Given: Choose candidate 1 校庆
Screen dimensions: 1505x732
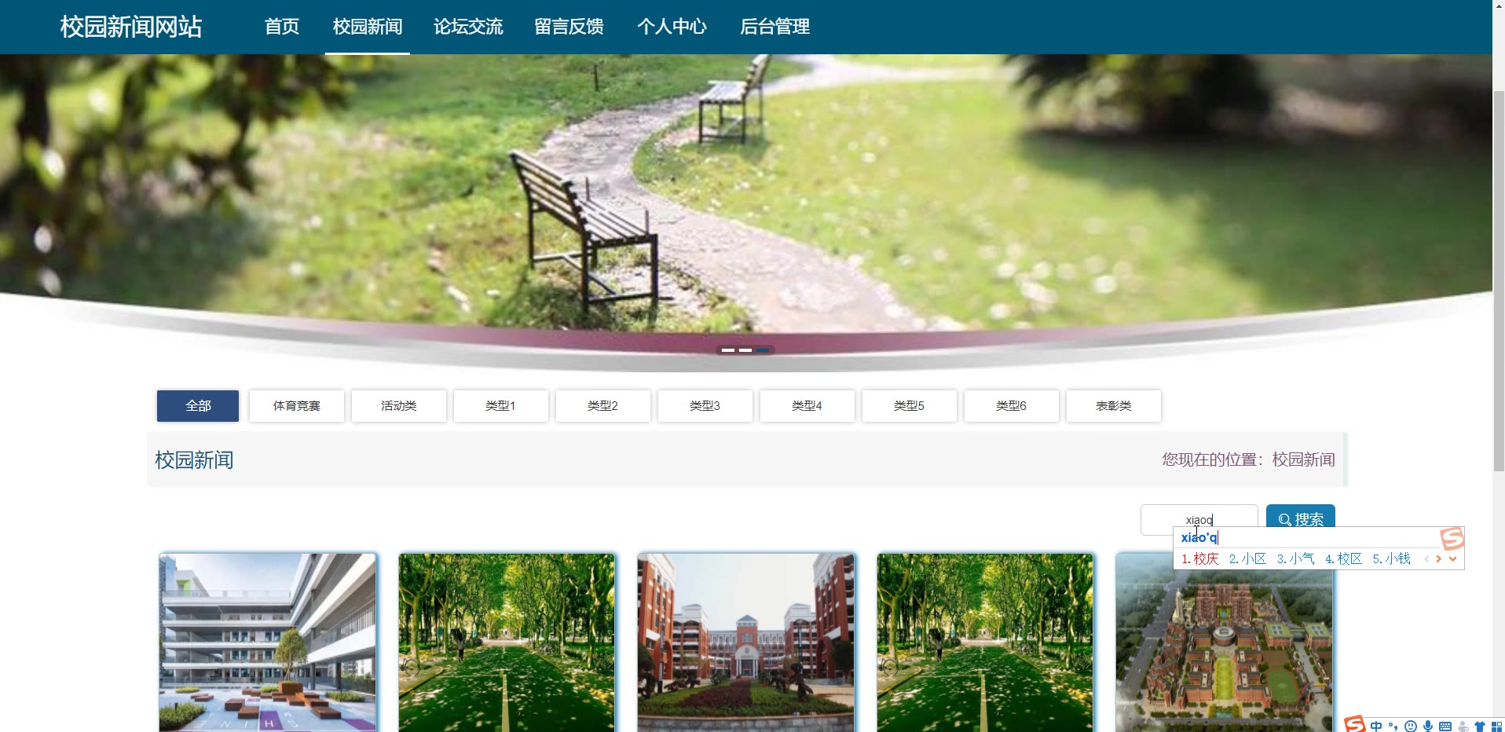Looking at the screenshot, I should click(x=1200, y=558).
